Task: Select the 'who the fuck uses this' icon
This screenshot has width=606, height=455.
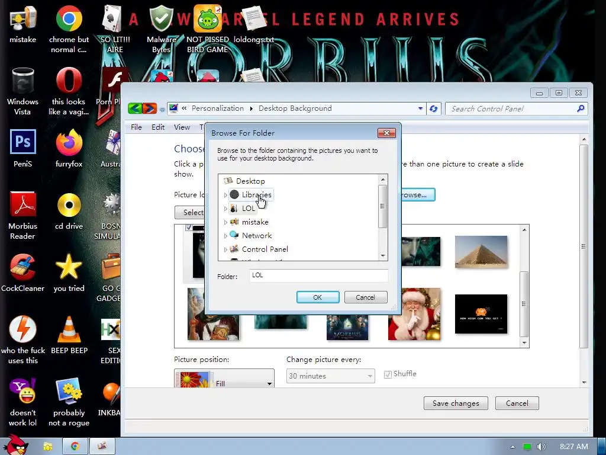Action: [x=23, y=340]
